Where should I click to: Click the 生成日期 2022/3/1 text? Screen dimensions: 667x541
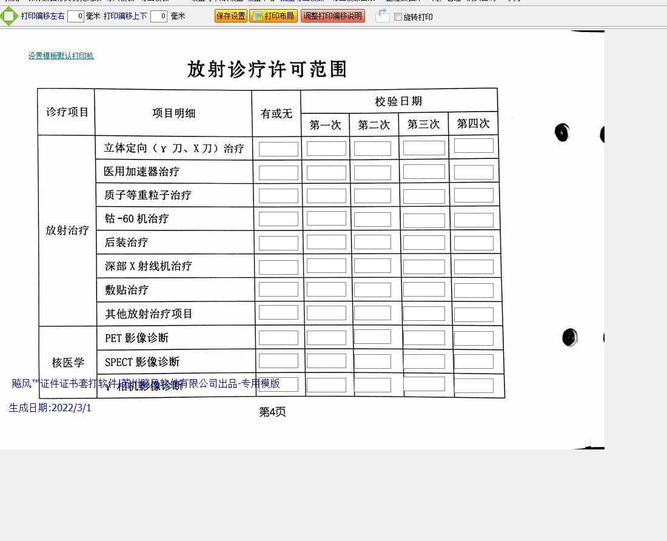tap(50, 408)
